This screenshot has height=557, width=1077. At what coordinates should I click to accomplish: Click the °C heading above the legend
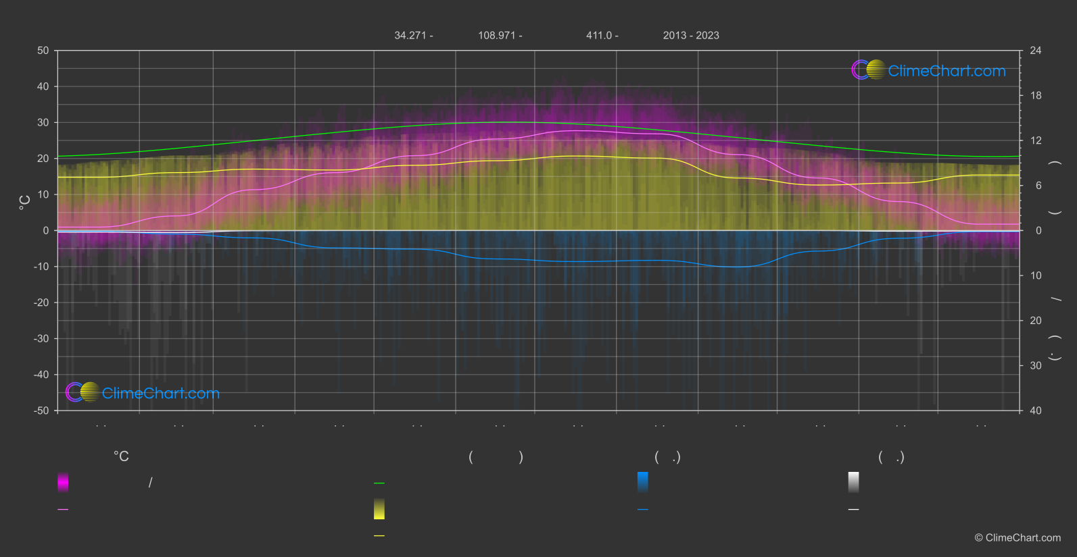tap(121, 457)
